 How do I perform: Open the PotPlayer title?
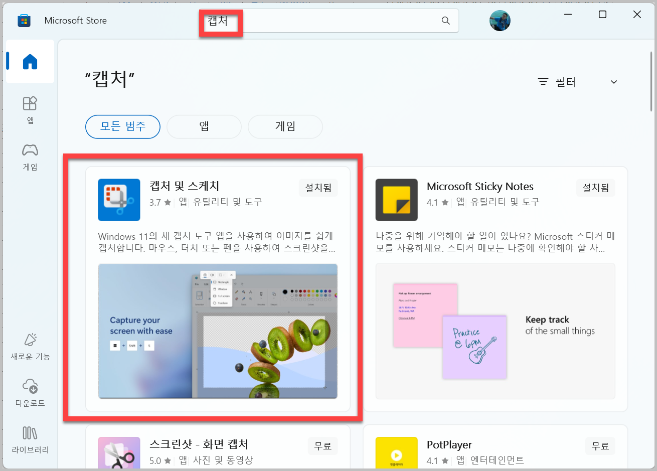click(x=449, y=445)
